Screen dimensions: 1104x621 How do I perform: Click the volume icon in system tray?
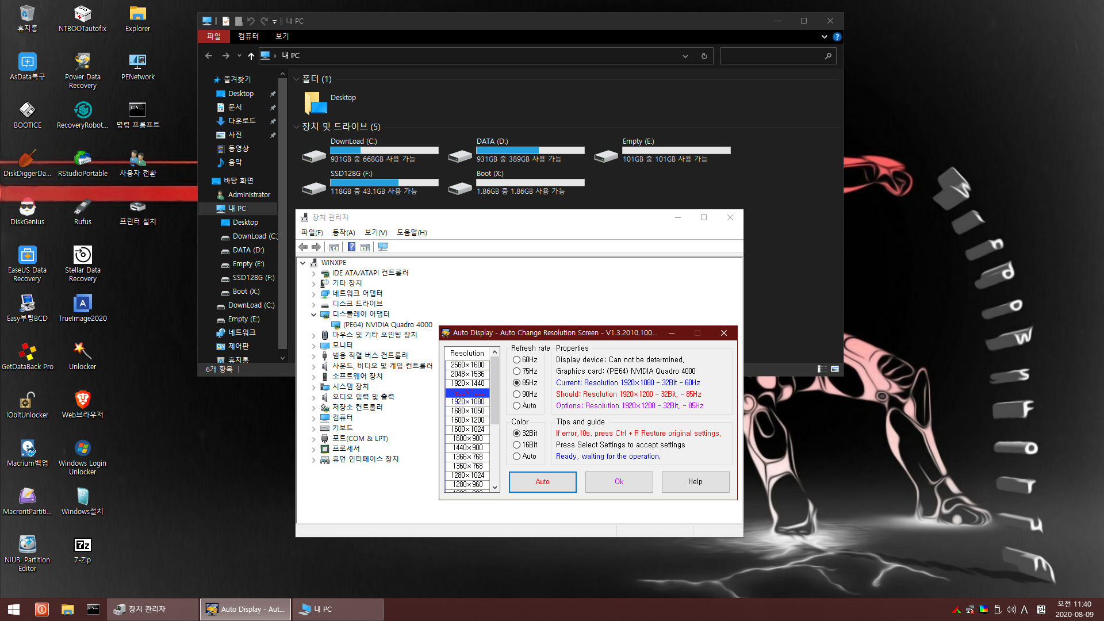pos(1011,609)
